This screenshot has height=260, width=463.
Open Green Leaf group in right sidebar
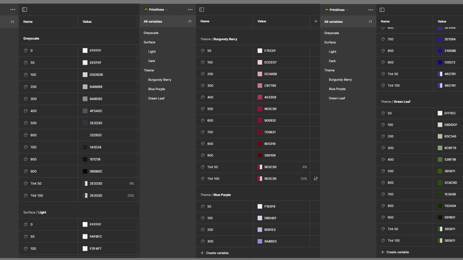(337, 98)
